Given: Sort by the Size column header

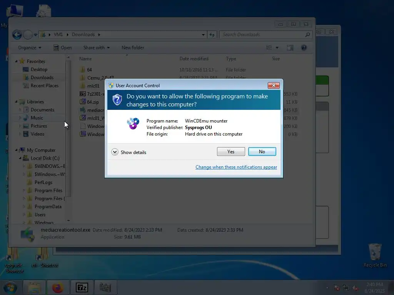Looking at the screenshot, I should click(275, 59).
